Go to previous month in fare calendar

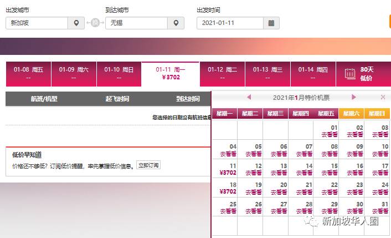249,97
